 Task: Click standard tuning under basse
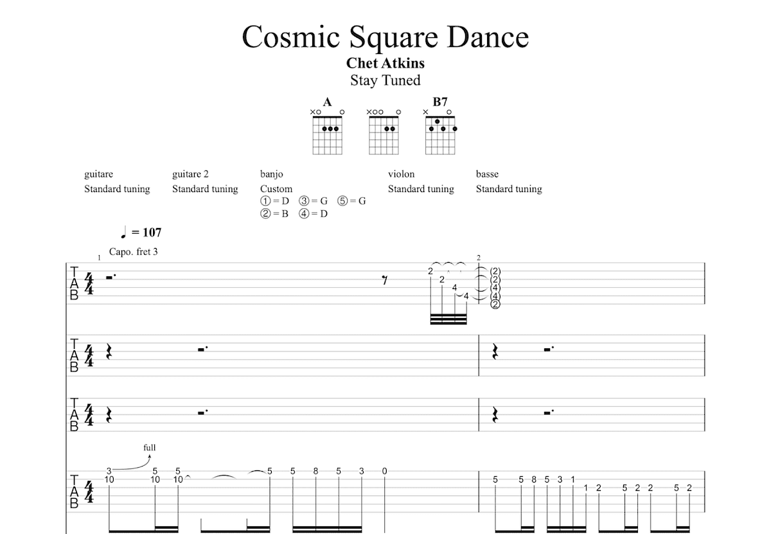509,189
